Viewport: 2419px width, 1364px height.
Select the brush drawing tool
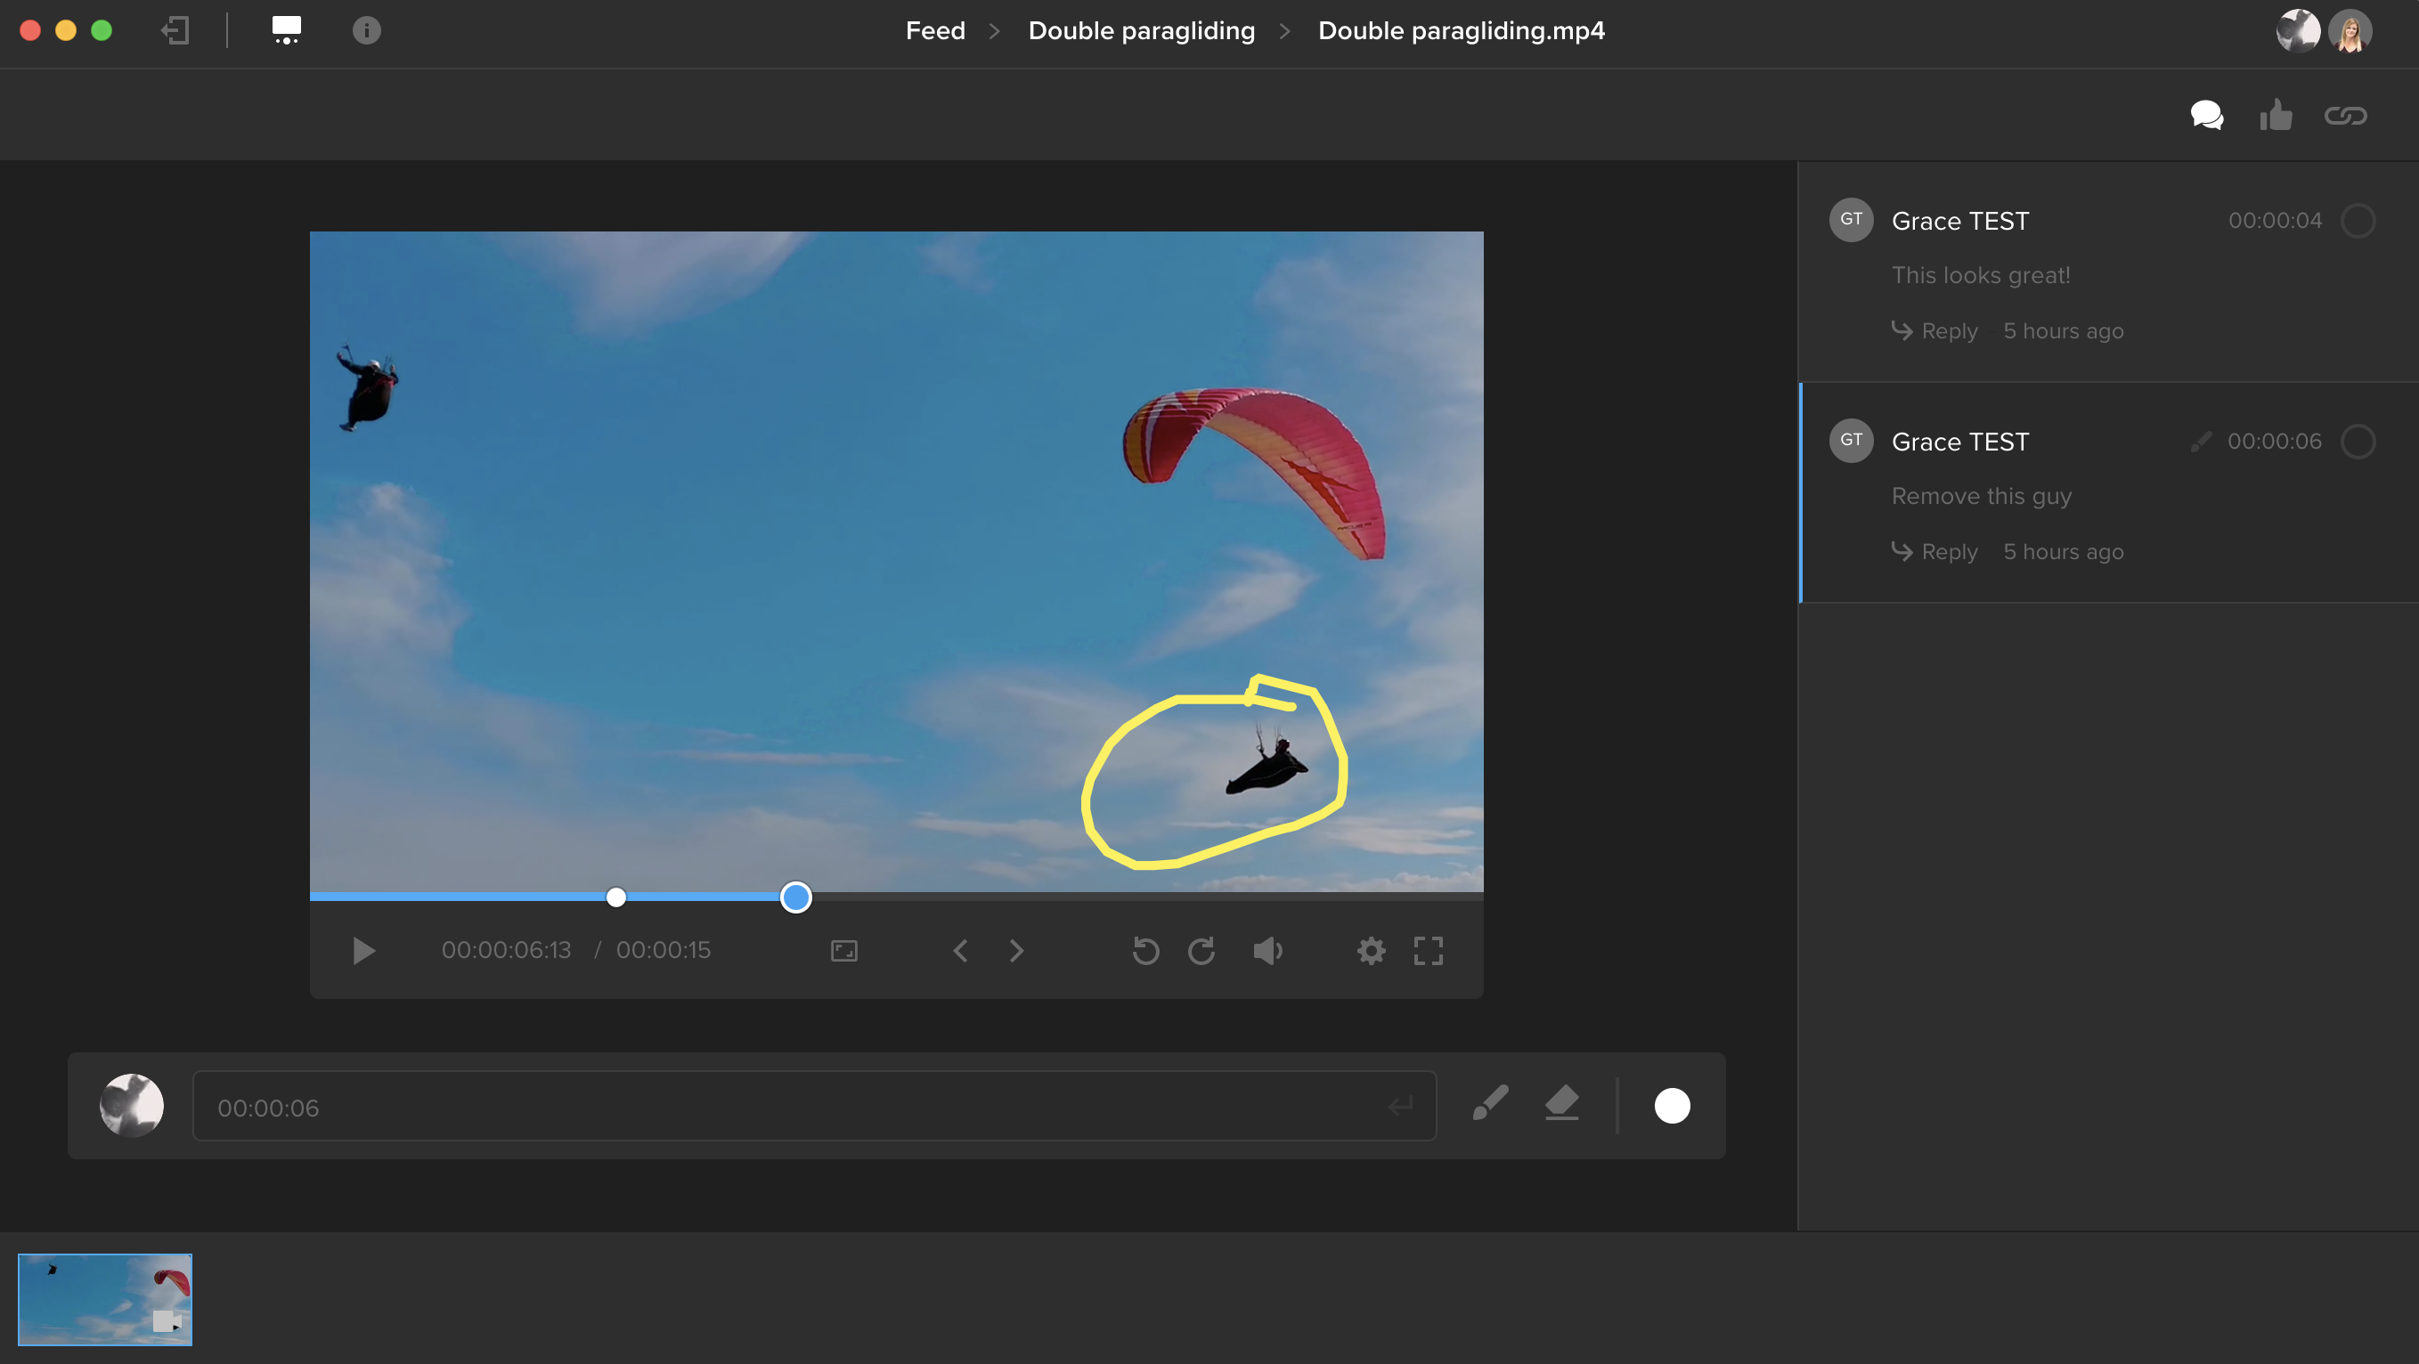(1490, 1104)
